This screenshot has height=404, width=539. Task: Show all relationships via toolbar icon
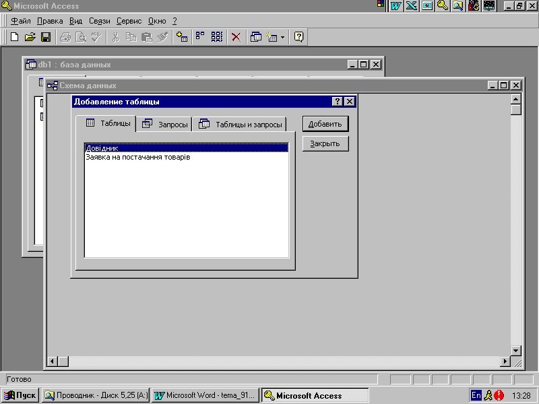[x=217, y=37]
